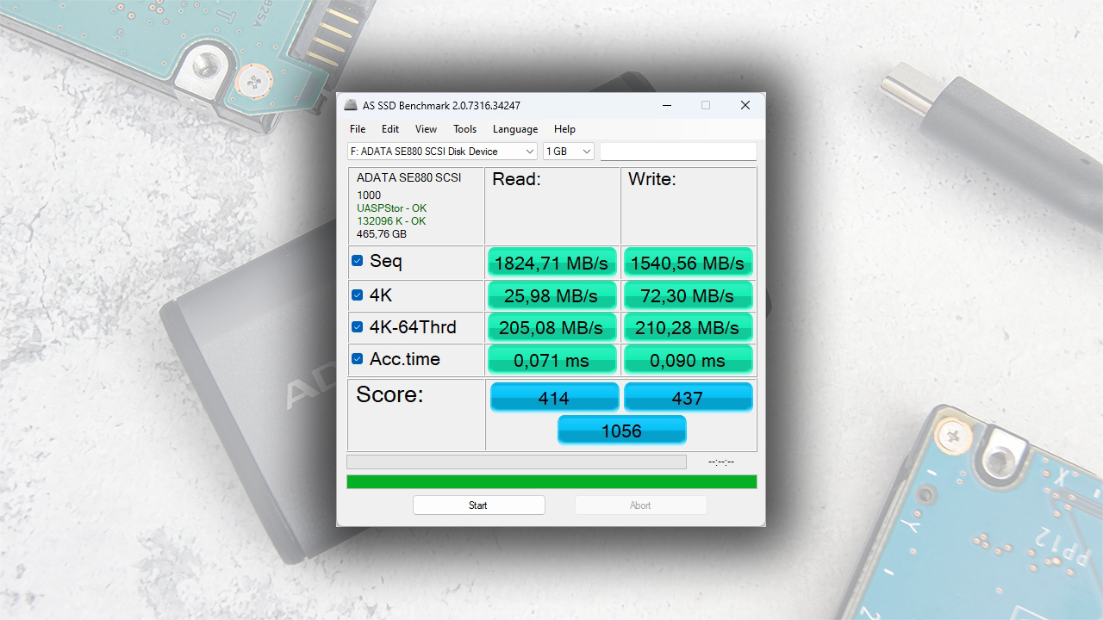The image size is (1103, 620).
Task: Click the gray current-test progress bar
Action: (516, 462)
